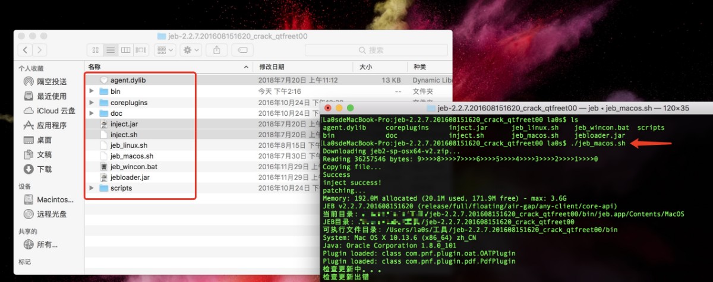Go forward in Finder history
Image resolution: width=713 pixels, height=282 pixels.
pos(40,50)
